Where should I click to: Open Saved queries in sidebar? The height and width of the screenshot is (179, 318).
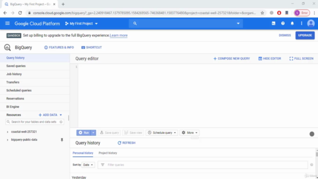tap(35, 66)
